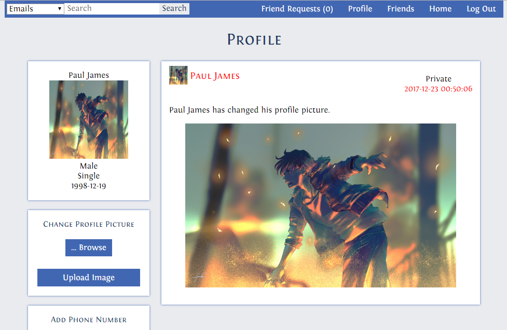507x330 pixels.
Task: Open Friend Requests (0)
Action: click(297, 9)
